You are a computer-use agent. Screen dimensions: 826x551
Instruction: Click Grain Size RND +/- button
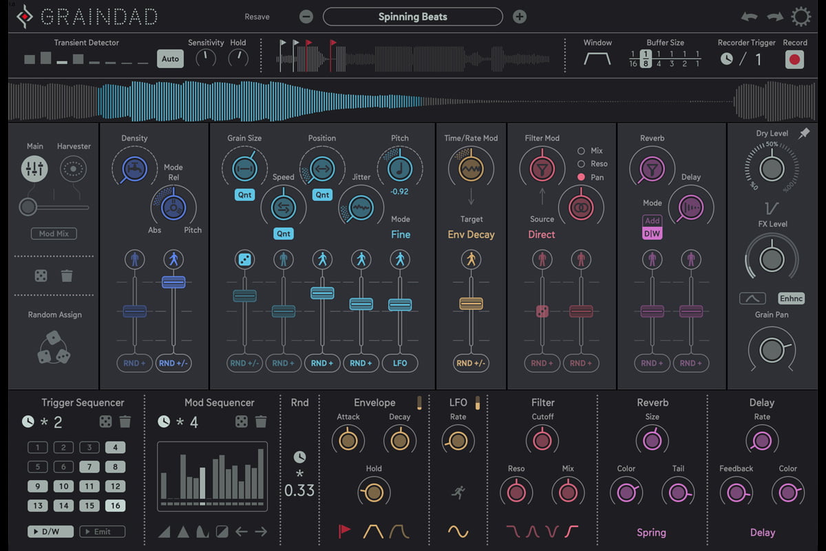click(244, 363)
